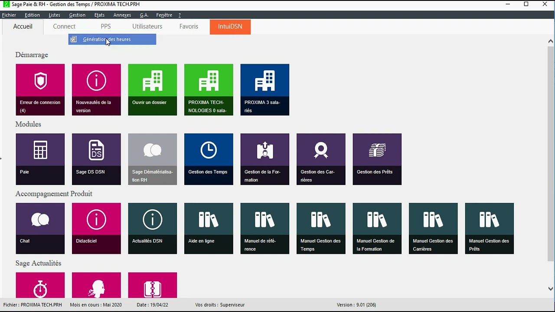The image size is (555, 312).
Task: Switch to the Accueil tab
Action: coord(23,26)
